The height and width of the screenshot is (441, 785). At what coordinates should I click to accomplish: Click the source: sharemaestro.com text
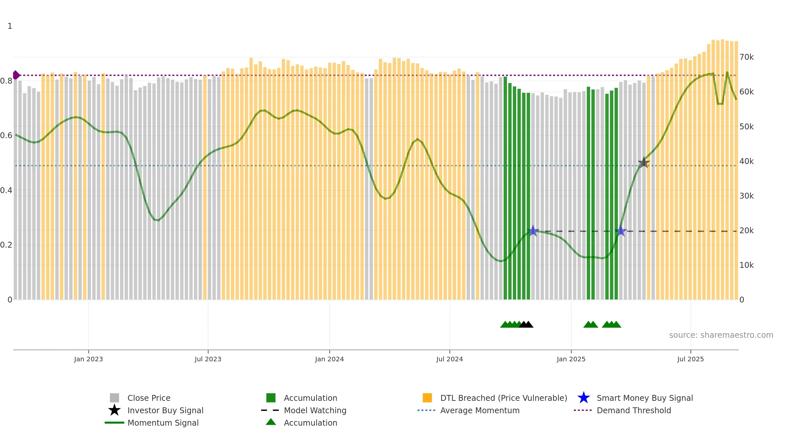coord(721,335)
